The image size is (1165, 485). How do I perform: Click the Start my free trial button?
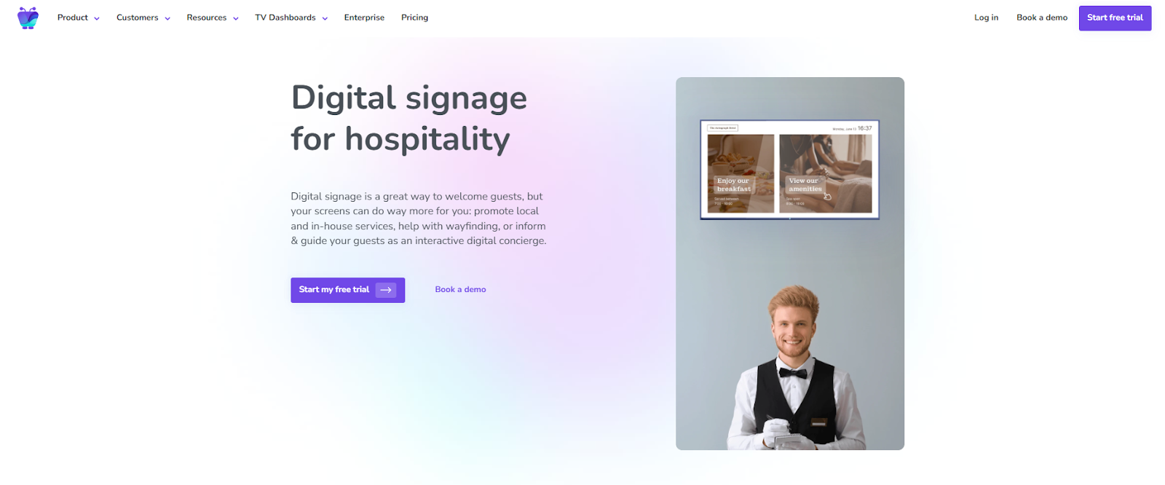347,290
